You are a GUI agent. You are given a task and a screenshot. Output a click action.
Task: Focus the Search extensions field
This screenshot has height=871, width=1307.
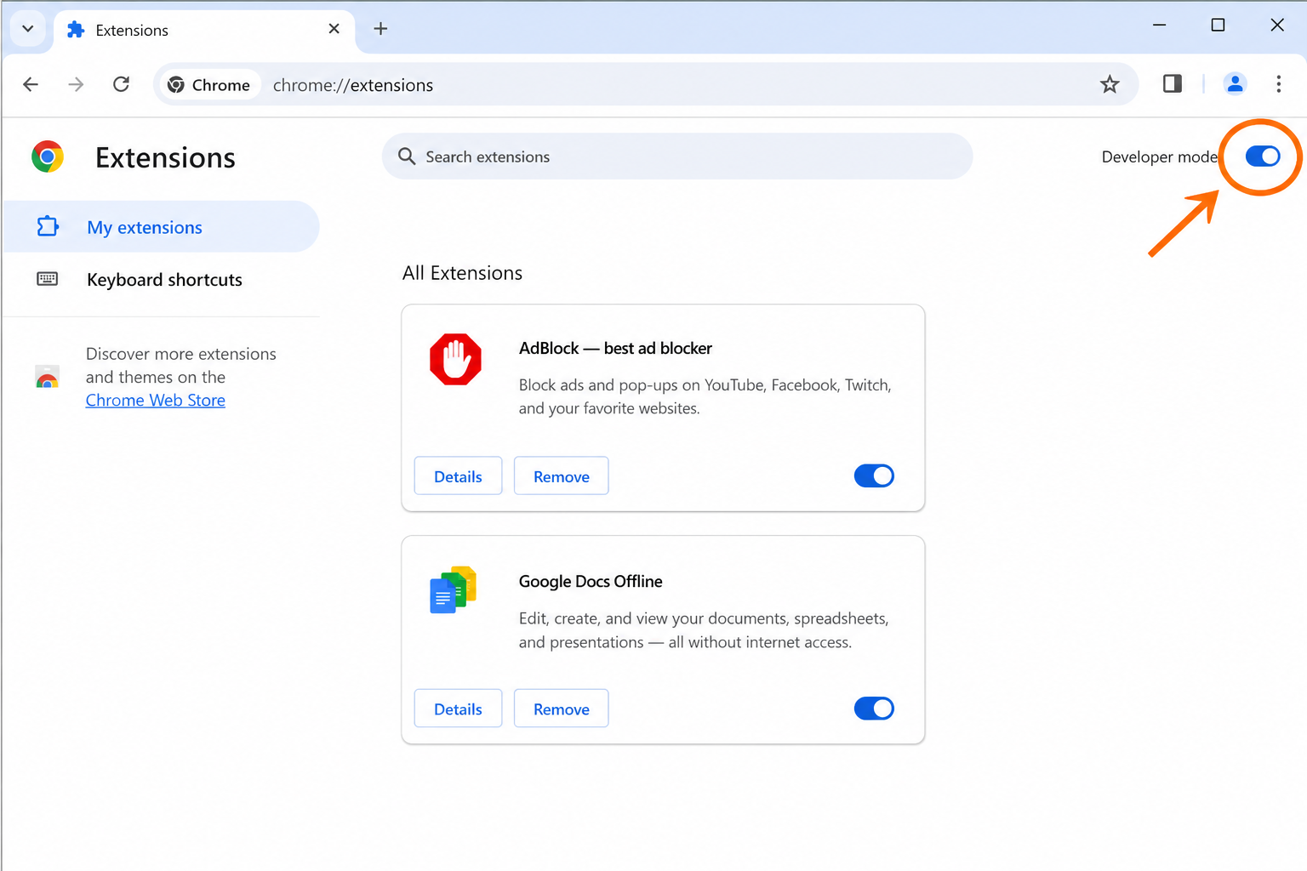tap(677, 157)
